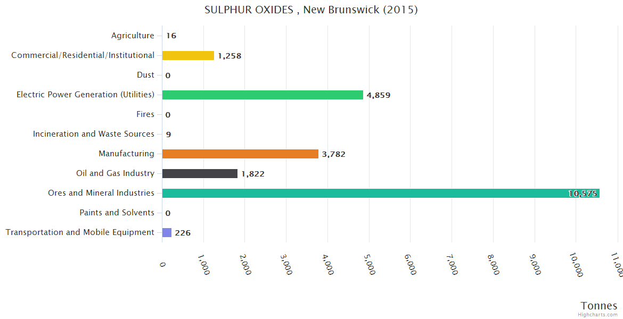Screen dimensions: 623x319
Task: Click the chart title SULPHUR OXIDES, New Brunswick
Action: (311, 10)
